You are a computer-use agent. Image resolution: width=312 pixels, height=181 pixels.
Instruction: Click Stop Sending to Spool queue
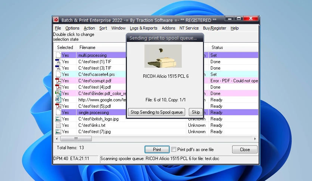pos(157,112)
